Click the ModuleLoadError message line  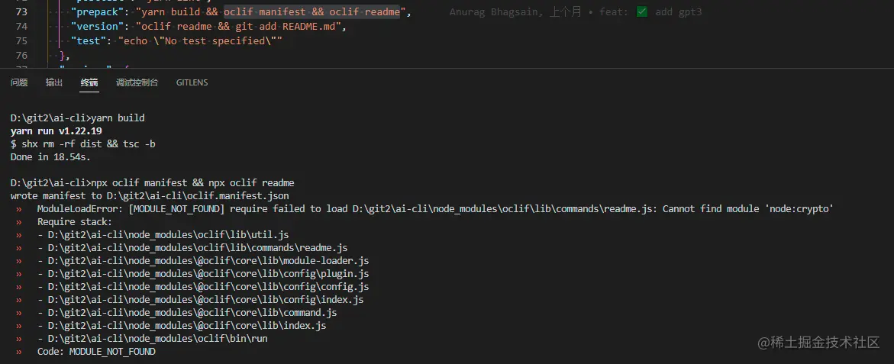point(436,208)
